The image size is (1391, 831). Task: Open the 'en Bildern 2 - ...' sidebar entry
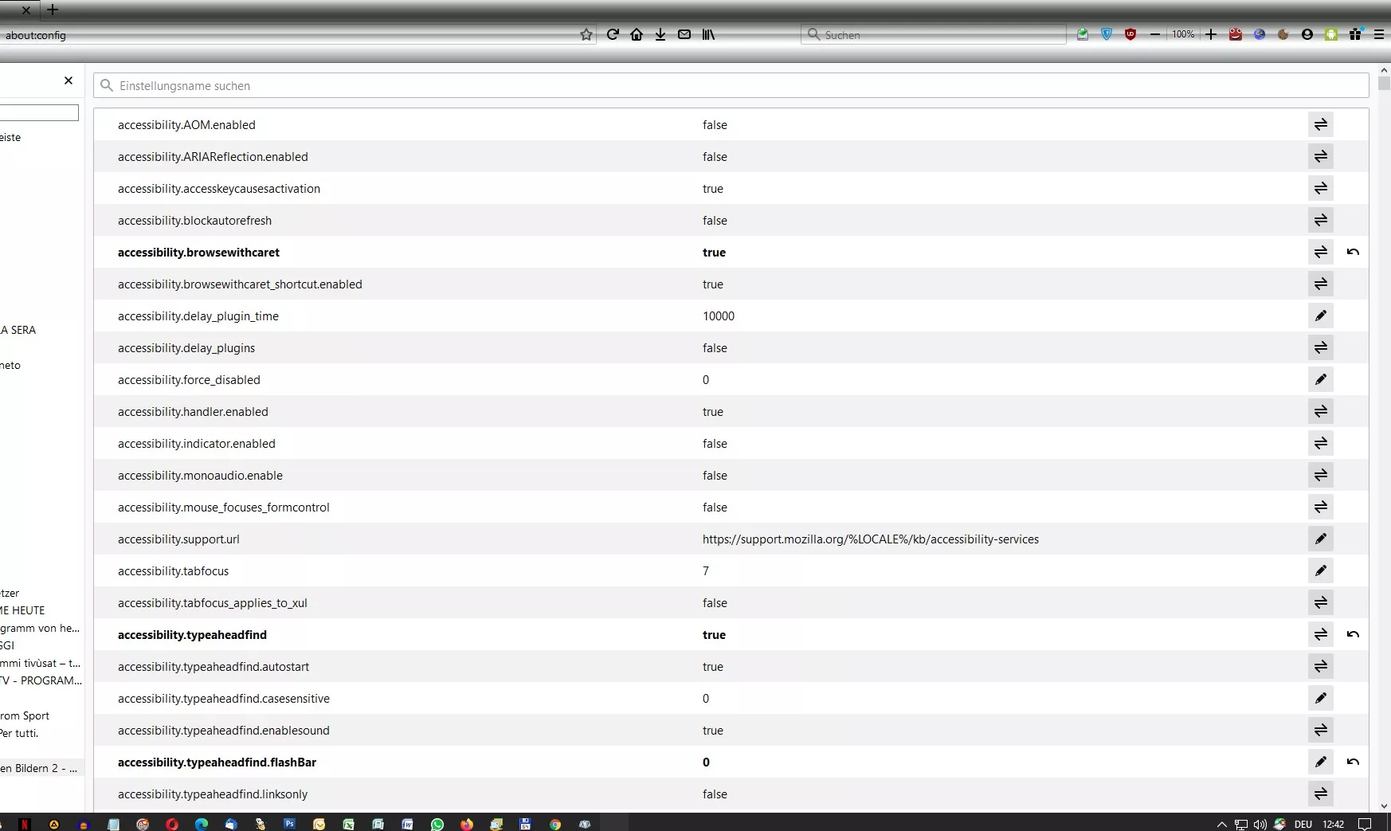(39, 768)
